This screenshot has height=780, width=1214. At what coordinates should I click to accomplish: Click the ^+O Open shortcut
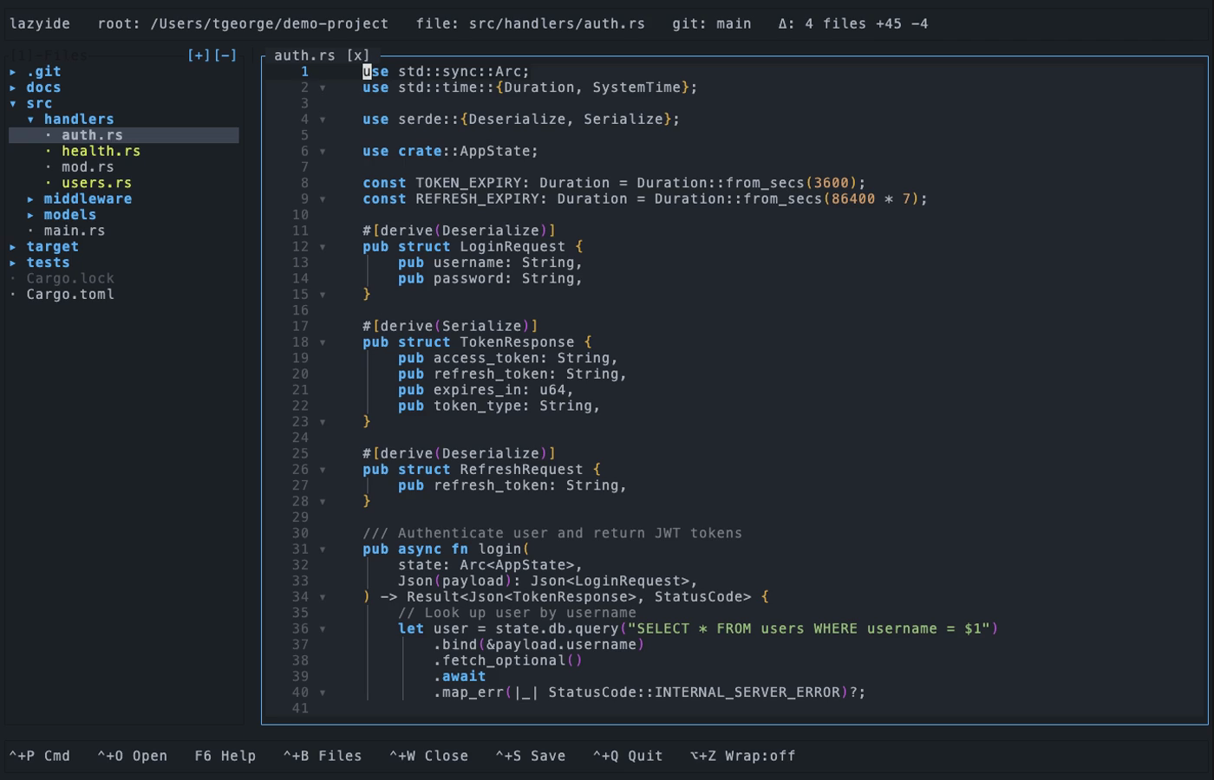pos(132,756)
